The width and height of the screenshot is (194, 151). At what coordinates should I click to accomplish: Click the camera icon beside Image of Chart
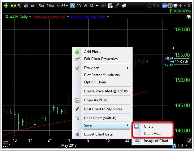point(137,141)
